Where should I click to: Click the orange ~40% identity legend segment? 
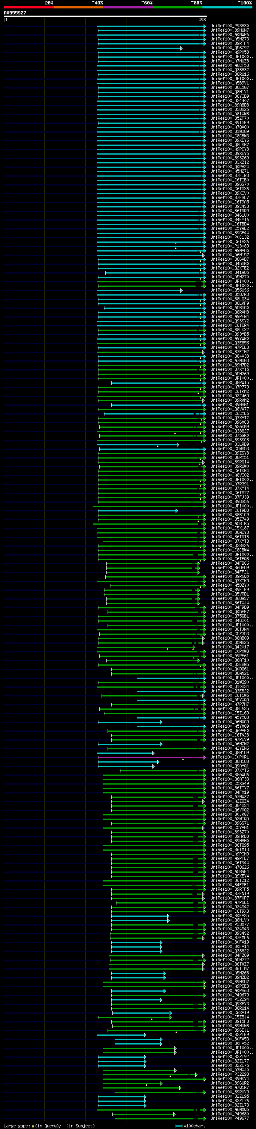point(78,7)
